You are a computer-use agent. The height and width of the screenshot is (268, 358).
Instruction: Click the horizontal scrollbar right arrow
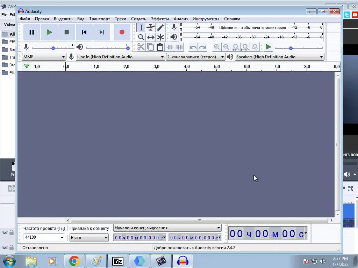coord(331,220)
